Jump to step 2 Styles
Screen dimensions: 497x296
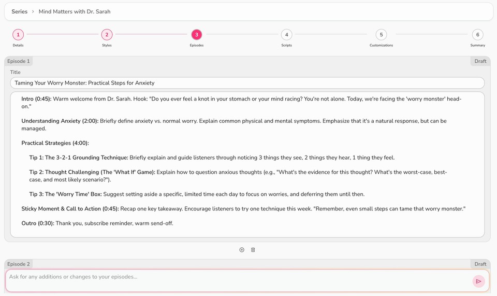click(x=107, y=35)
